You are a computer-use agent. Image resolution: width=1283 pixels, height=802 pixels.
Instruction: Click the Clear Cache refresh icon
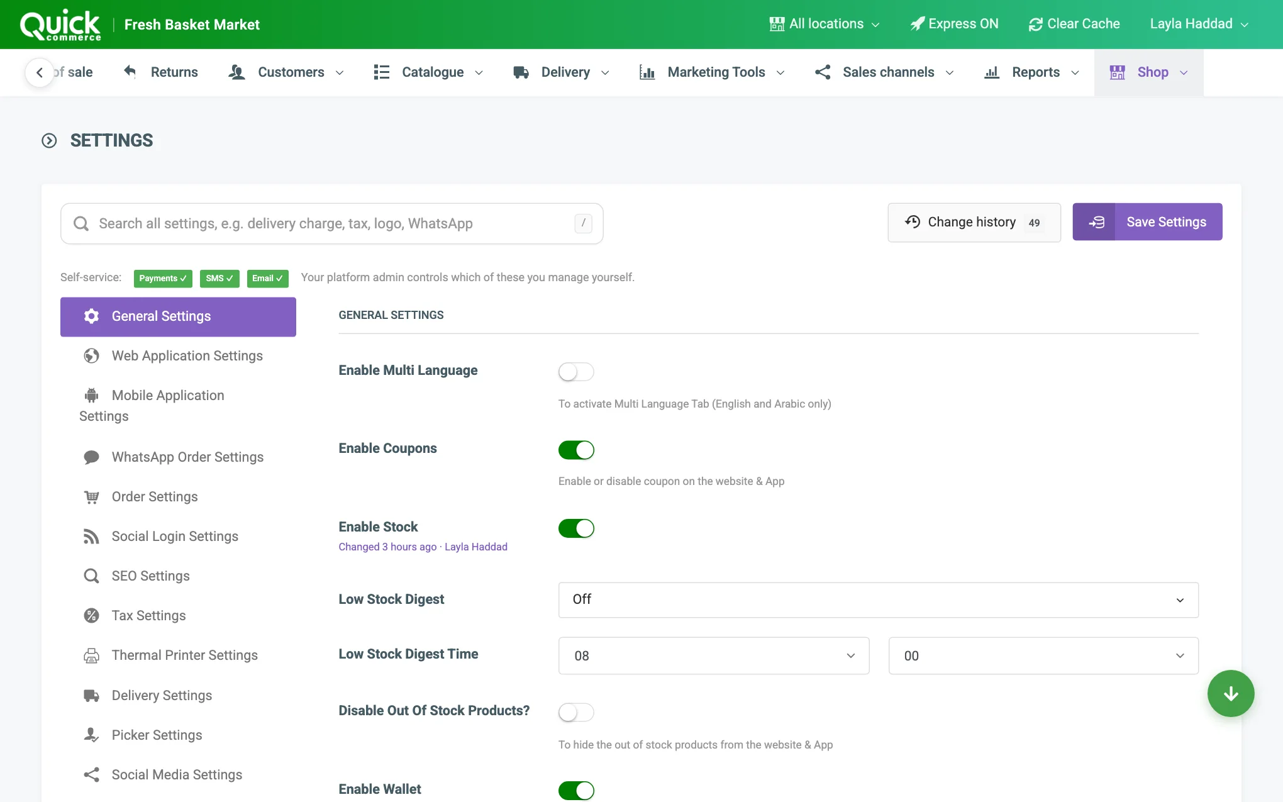click(1035, 25)
